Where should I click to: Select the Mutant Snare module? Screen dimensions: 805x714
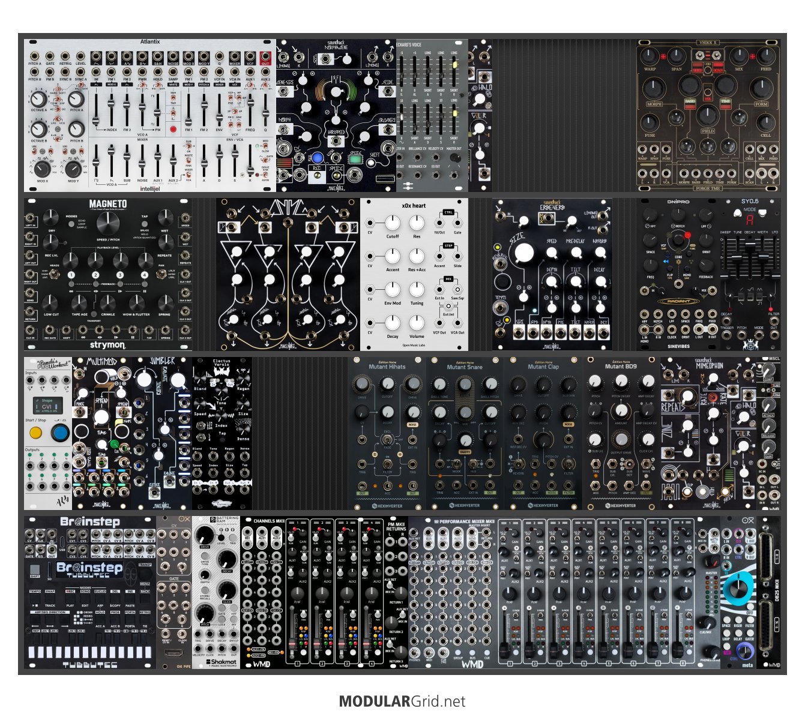point(465,433)
